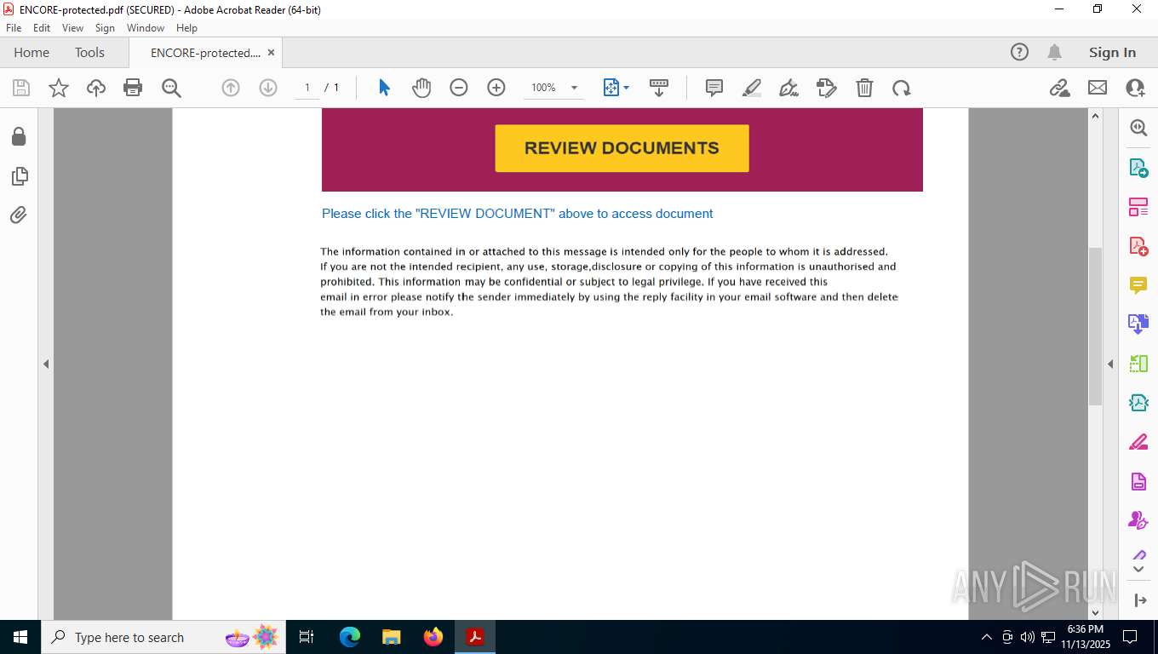Viewport: 1158px width, 654px height.
Task: Select the Highlight text tool
Action: [752, 88]
